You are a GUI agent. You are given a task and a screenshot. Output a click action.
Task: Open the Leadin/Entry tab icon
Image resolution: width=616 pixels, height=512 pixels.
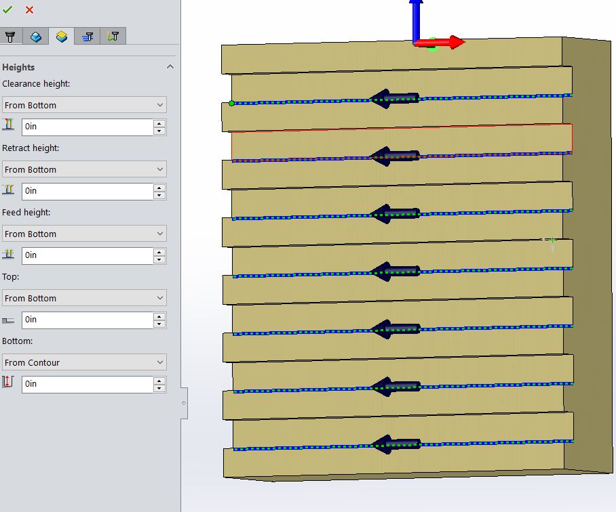[113, 36]
